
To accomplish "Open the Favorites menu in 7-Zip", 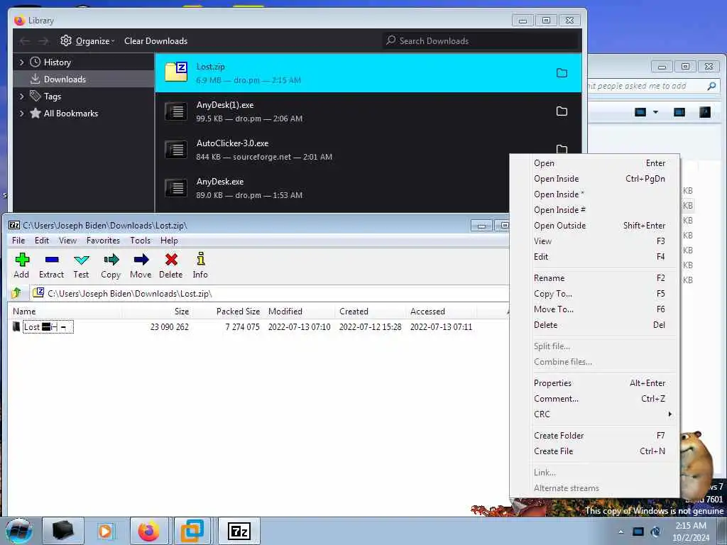I will [103, 240].
